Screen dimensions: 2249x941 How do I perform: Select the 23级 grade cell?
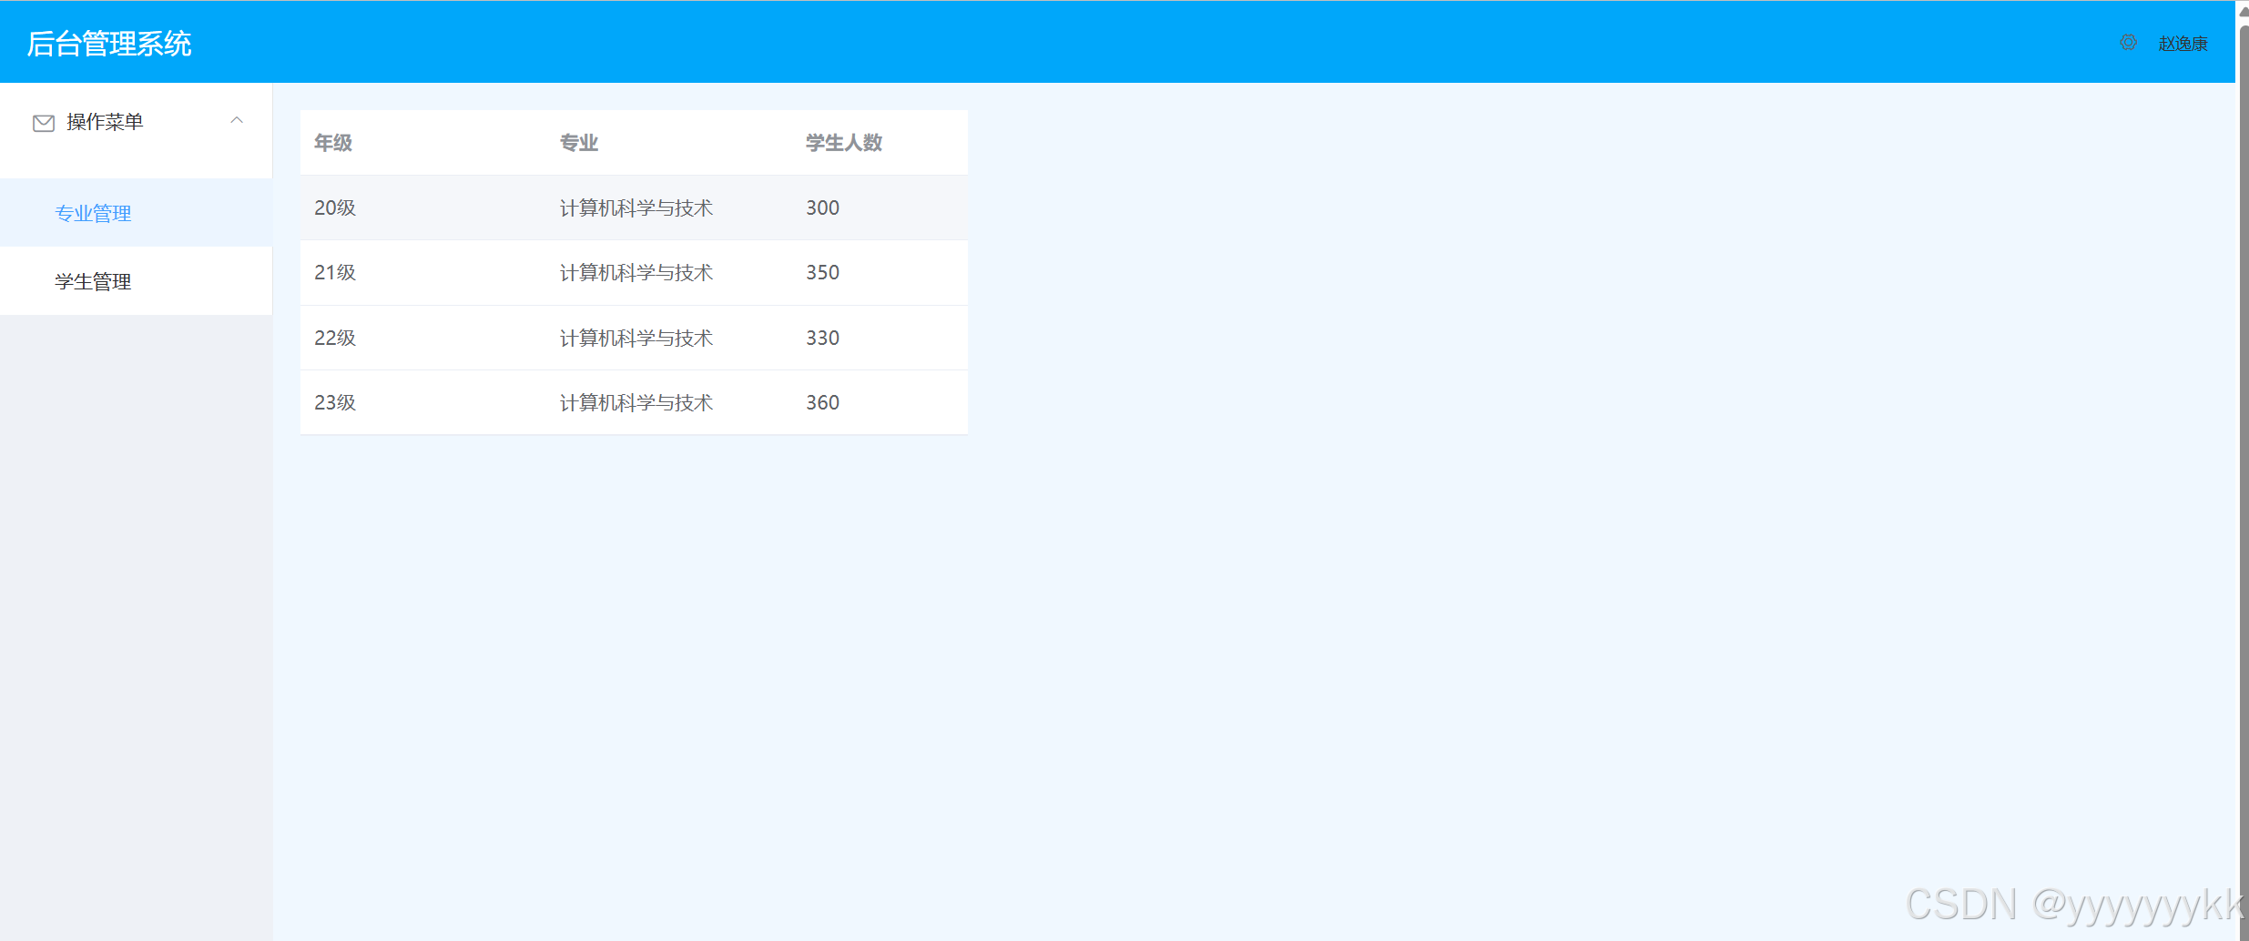[x=335, y=402]
